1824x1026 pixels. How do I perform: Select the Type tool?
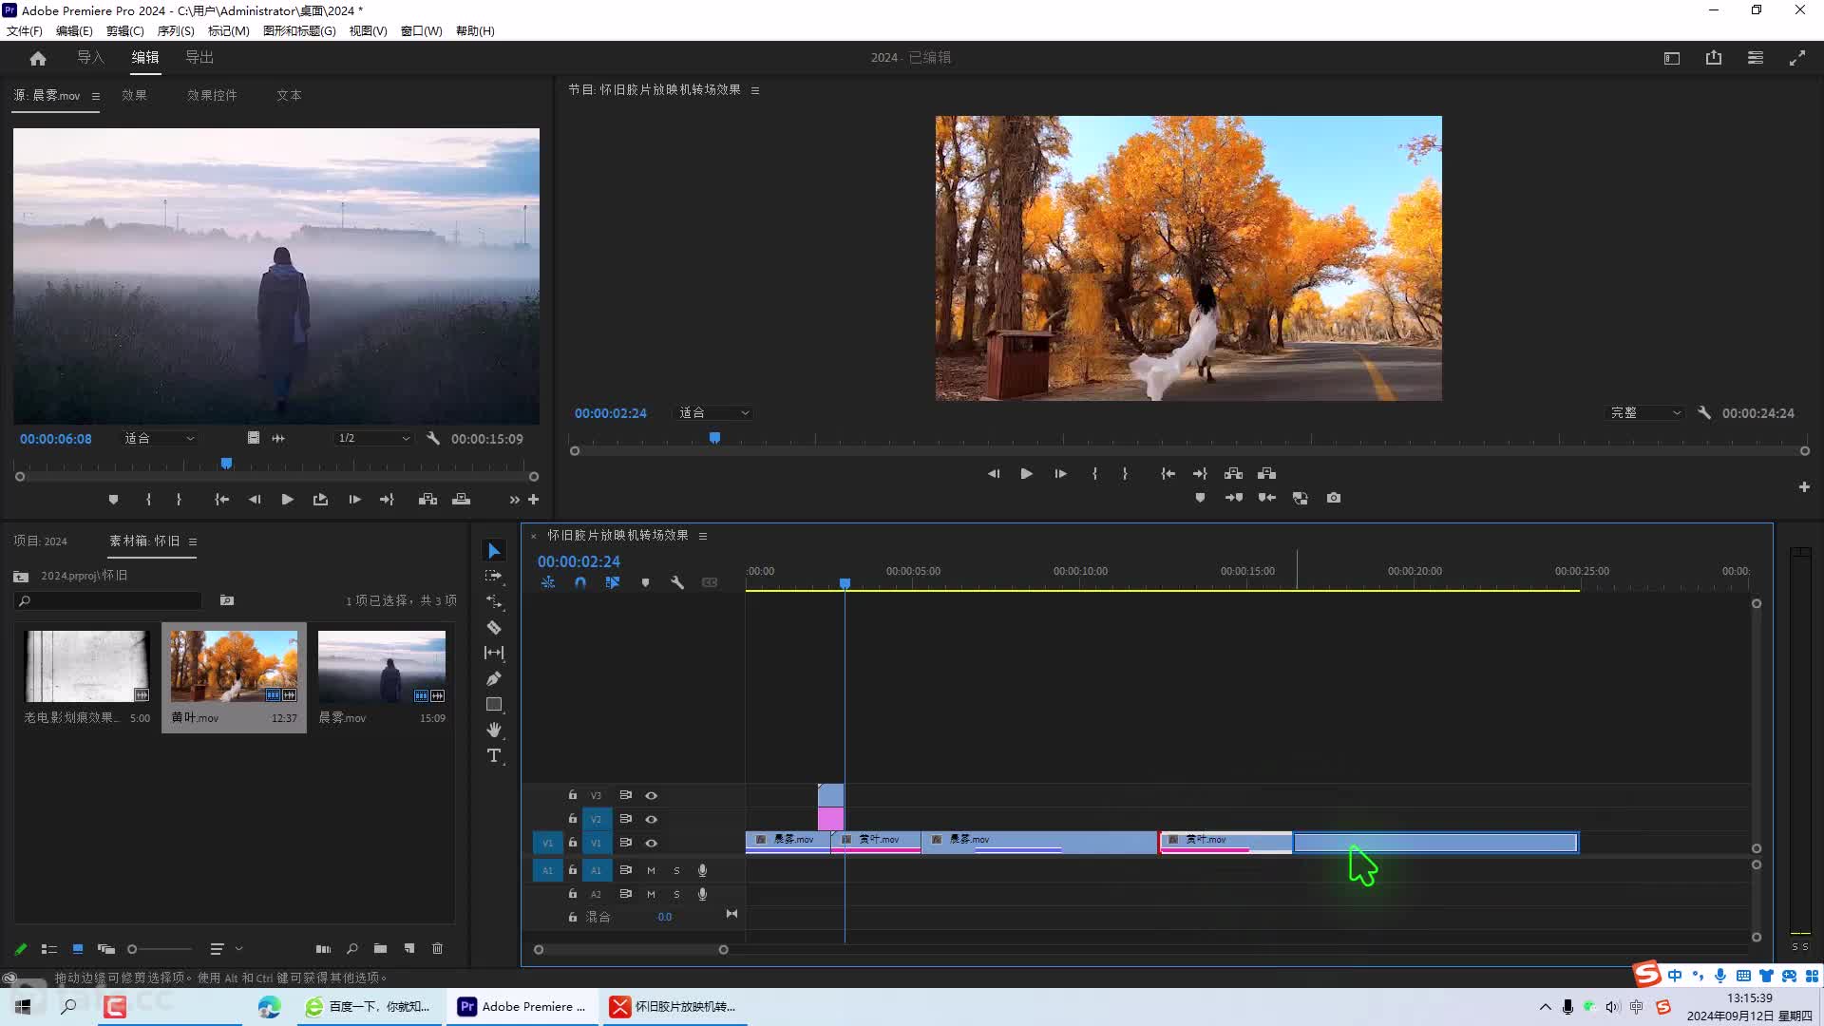click(x=494, y=755)
